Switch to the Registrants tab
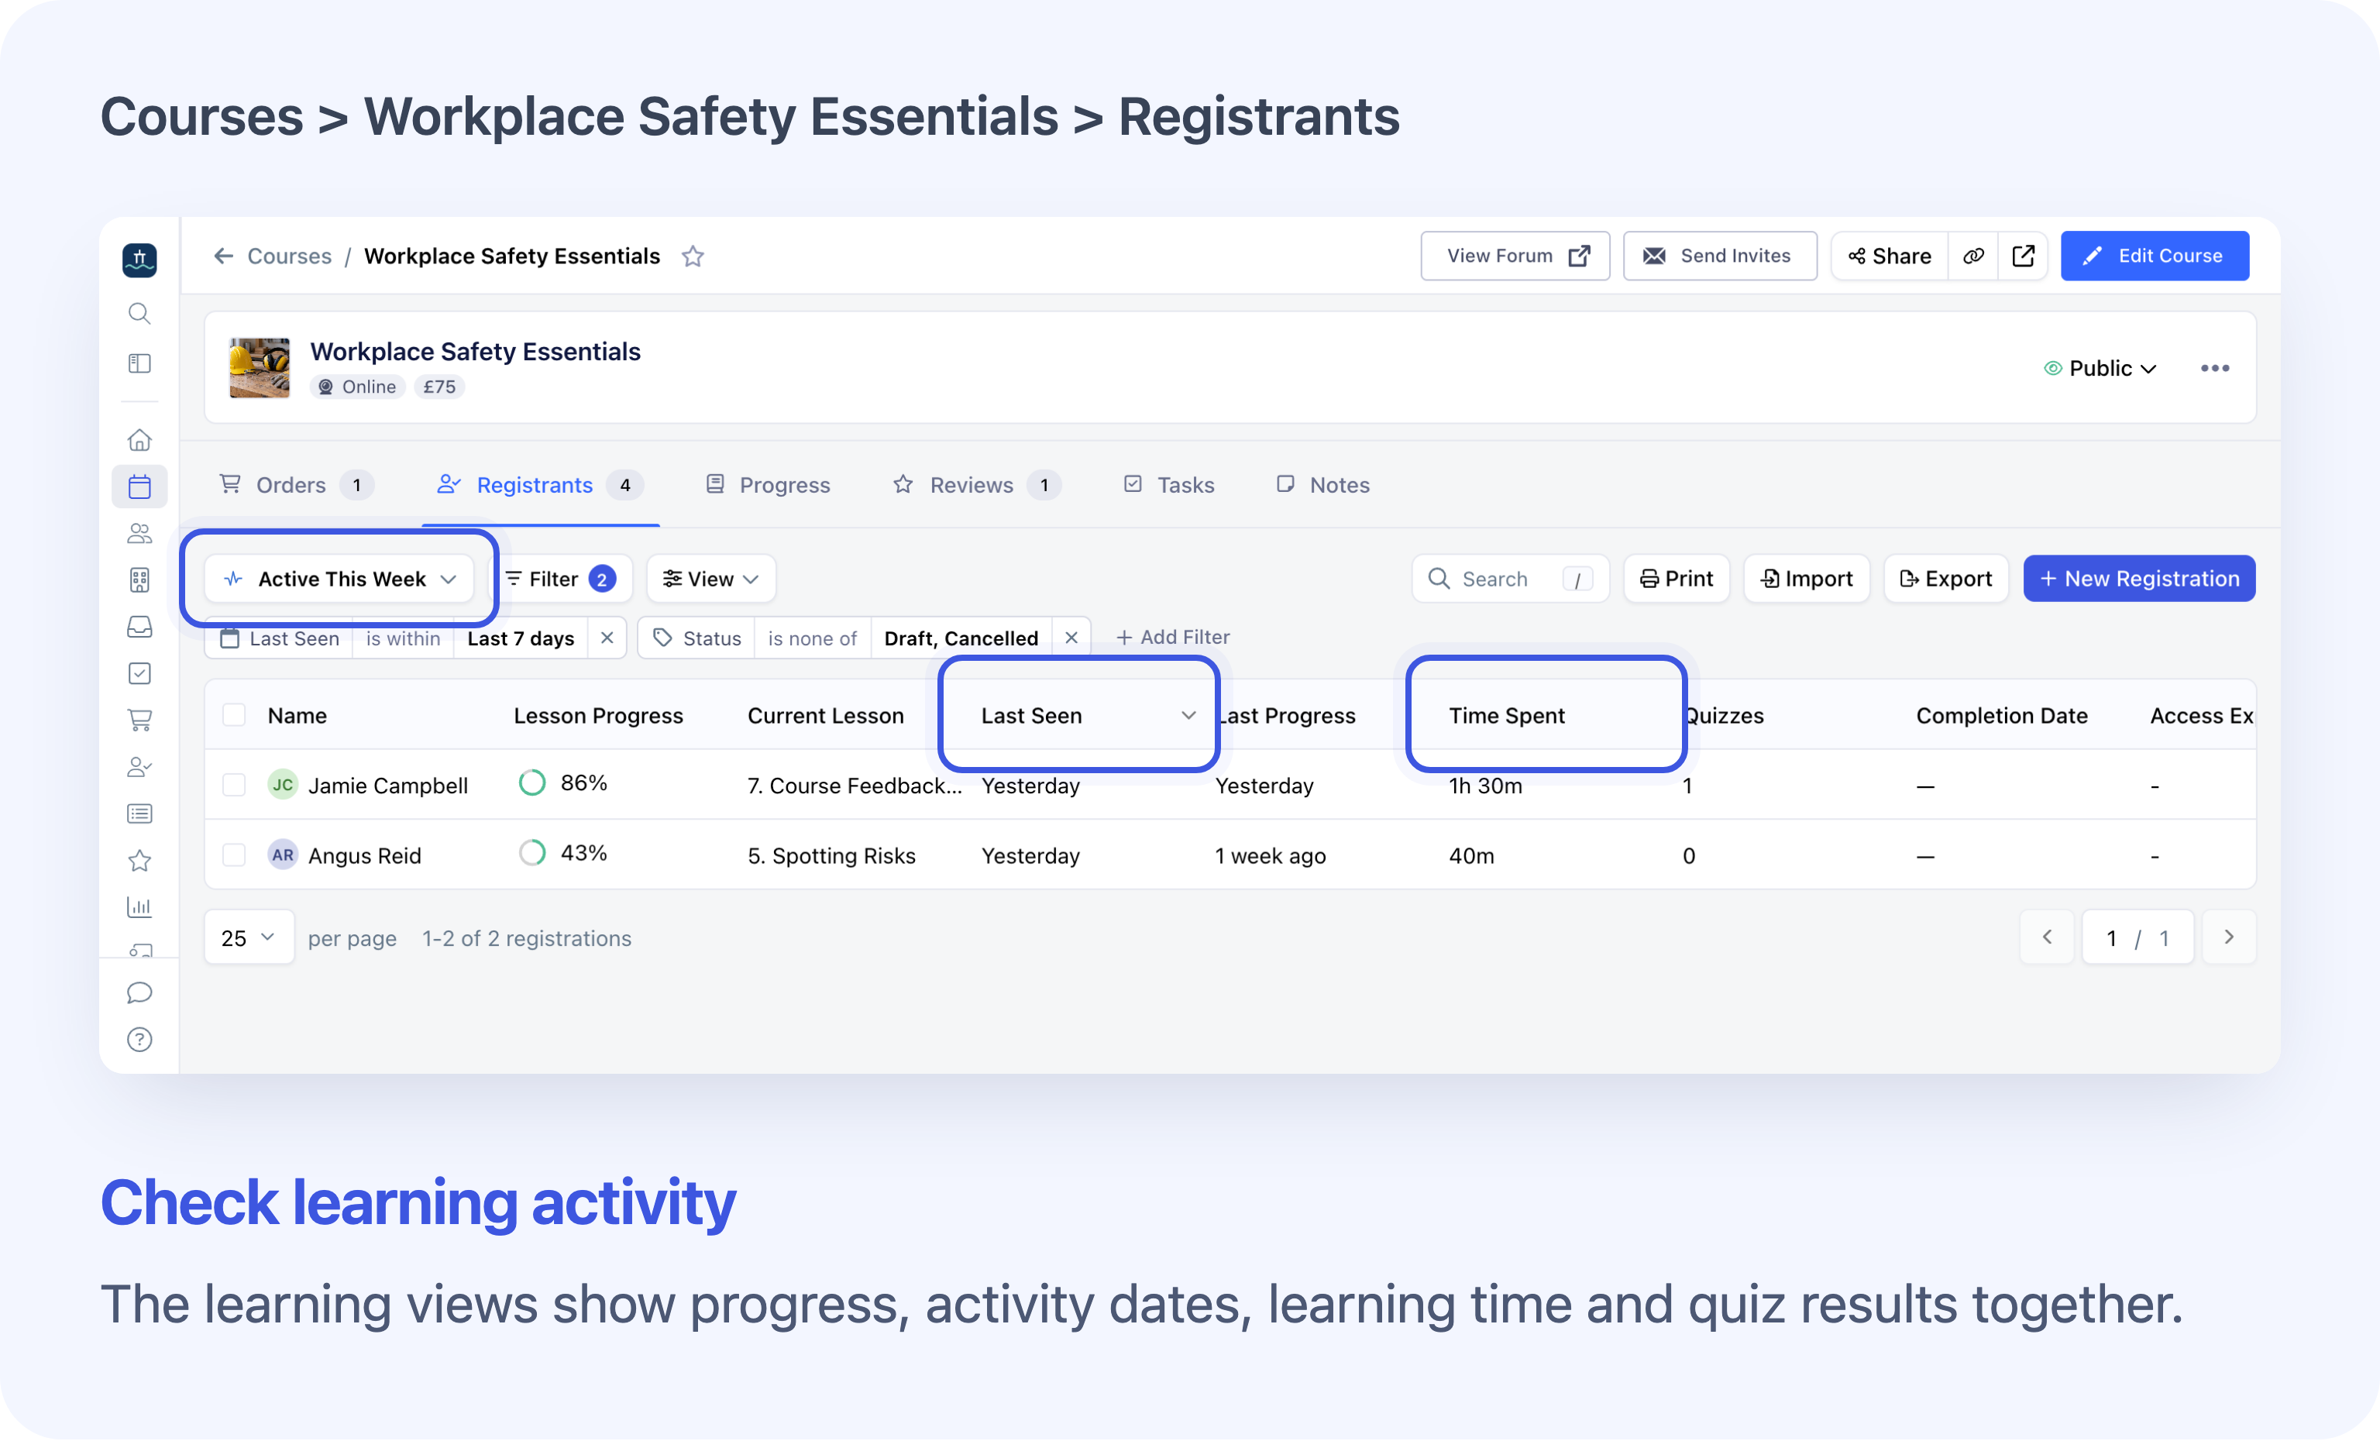The width and height of the screenshot is (2380, 1441). point(540,485)
